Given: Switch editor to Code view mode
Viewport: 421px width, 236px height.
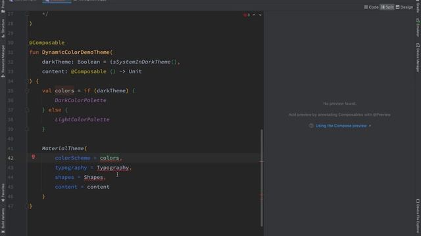Looking at the screenshot, I should point(371,7).
